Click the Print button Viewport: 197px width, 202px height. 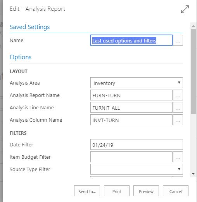pos(117,191)
